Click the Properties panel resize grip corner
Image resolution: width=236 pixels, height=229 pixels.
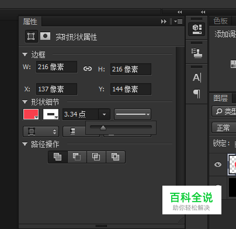point(181,220)
